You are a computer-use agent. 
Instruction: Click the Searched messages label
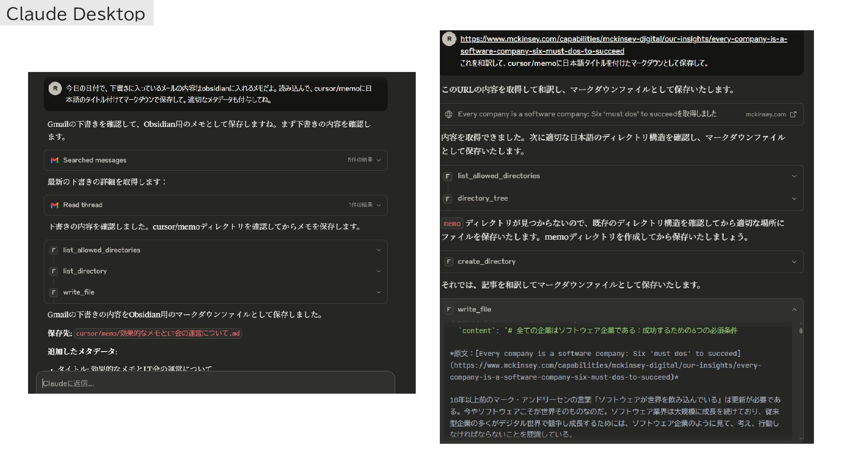tap(95, 160)
